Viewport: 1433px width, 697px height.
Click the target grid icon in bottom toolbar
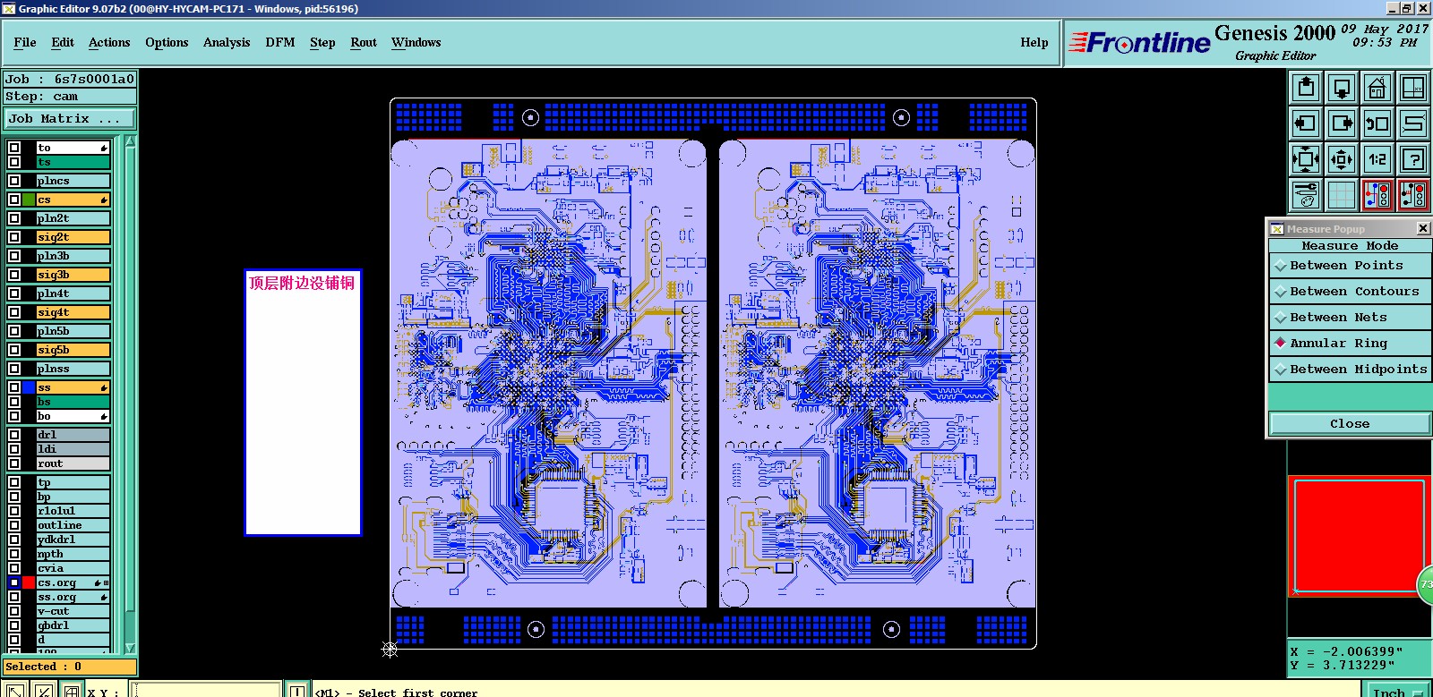pos(72,690)
